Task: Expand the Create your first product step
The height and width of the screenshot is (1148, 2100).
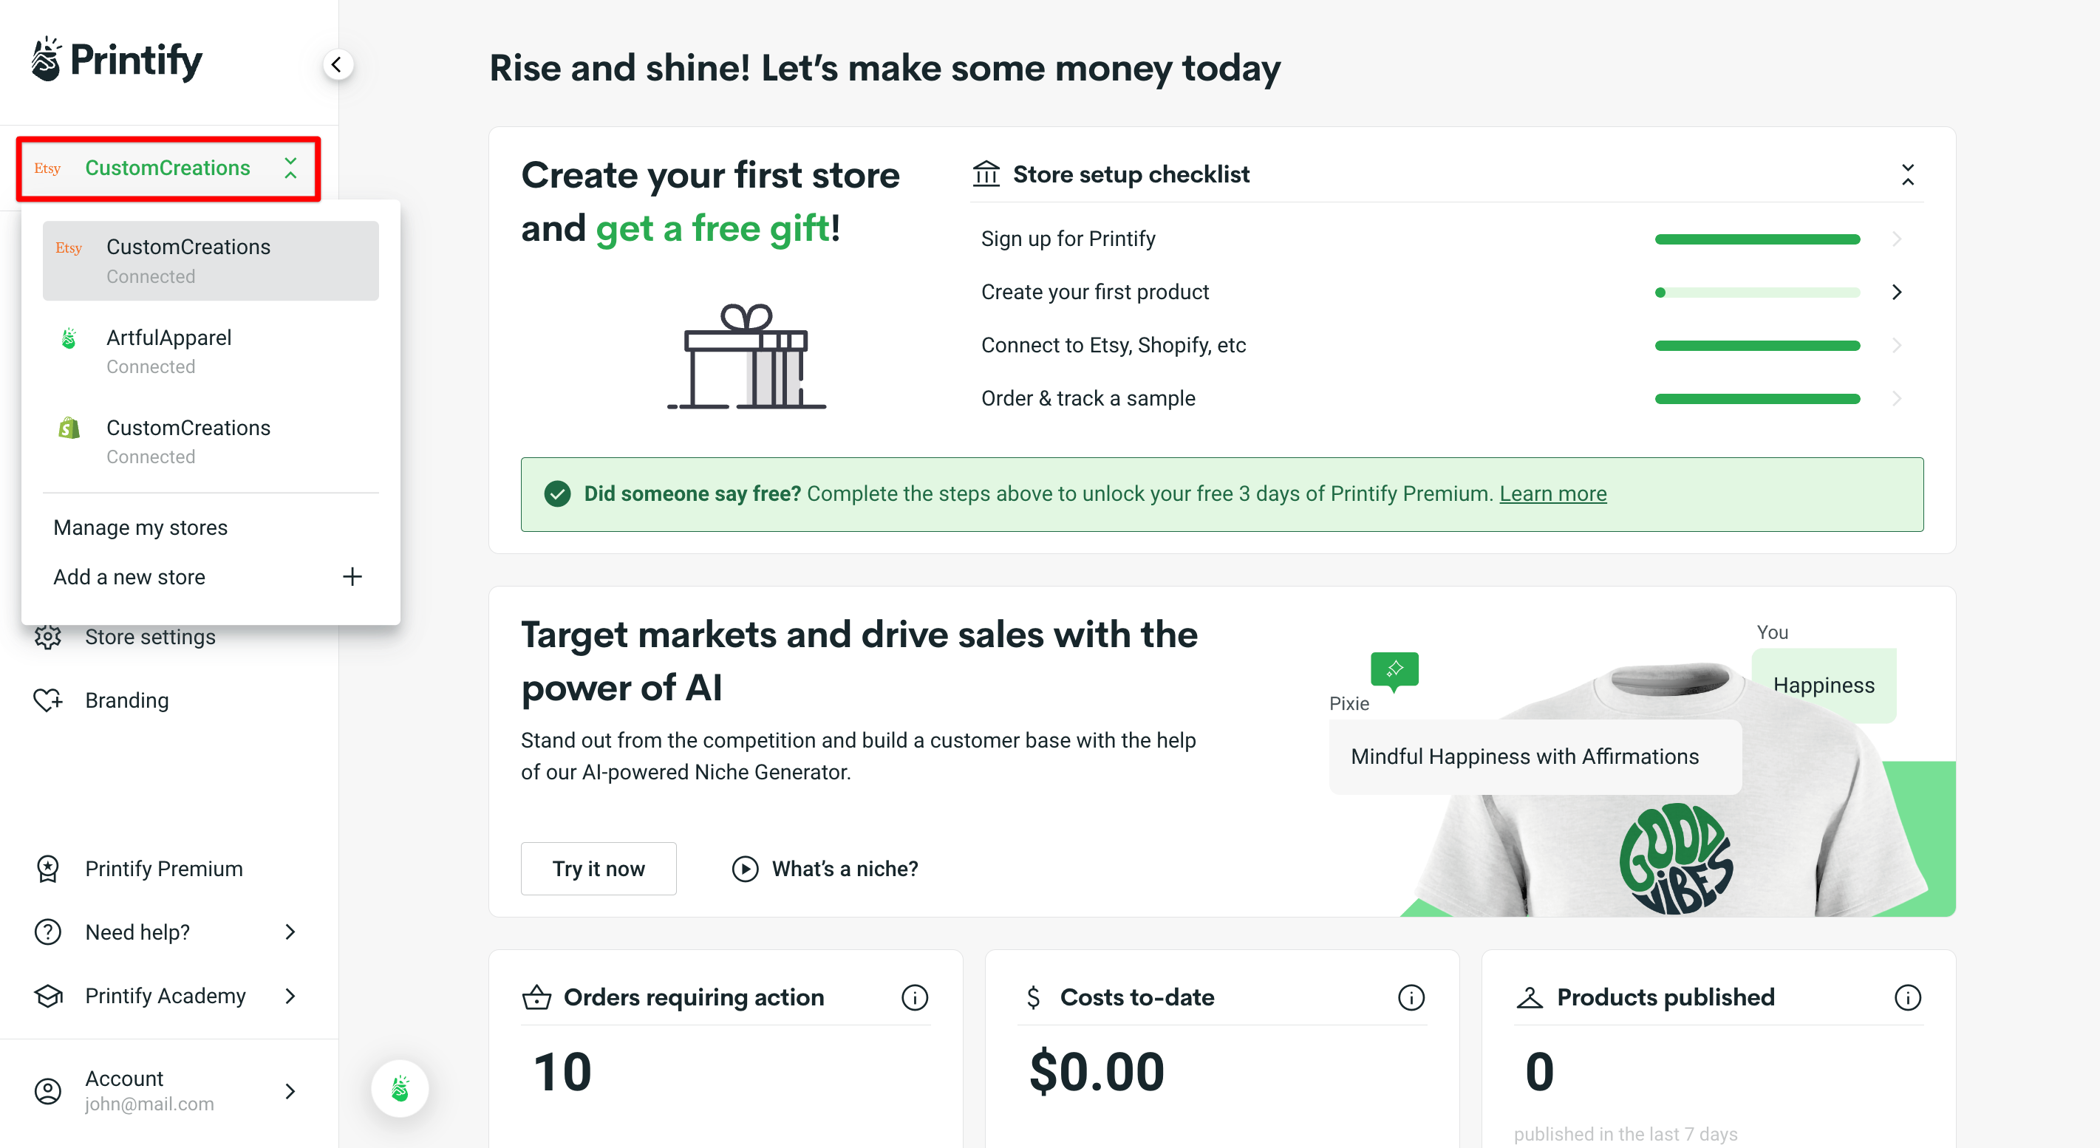Action: pyautogui.click(x=1898, y=292)
